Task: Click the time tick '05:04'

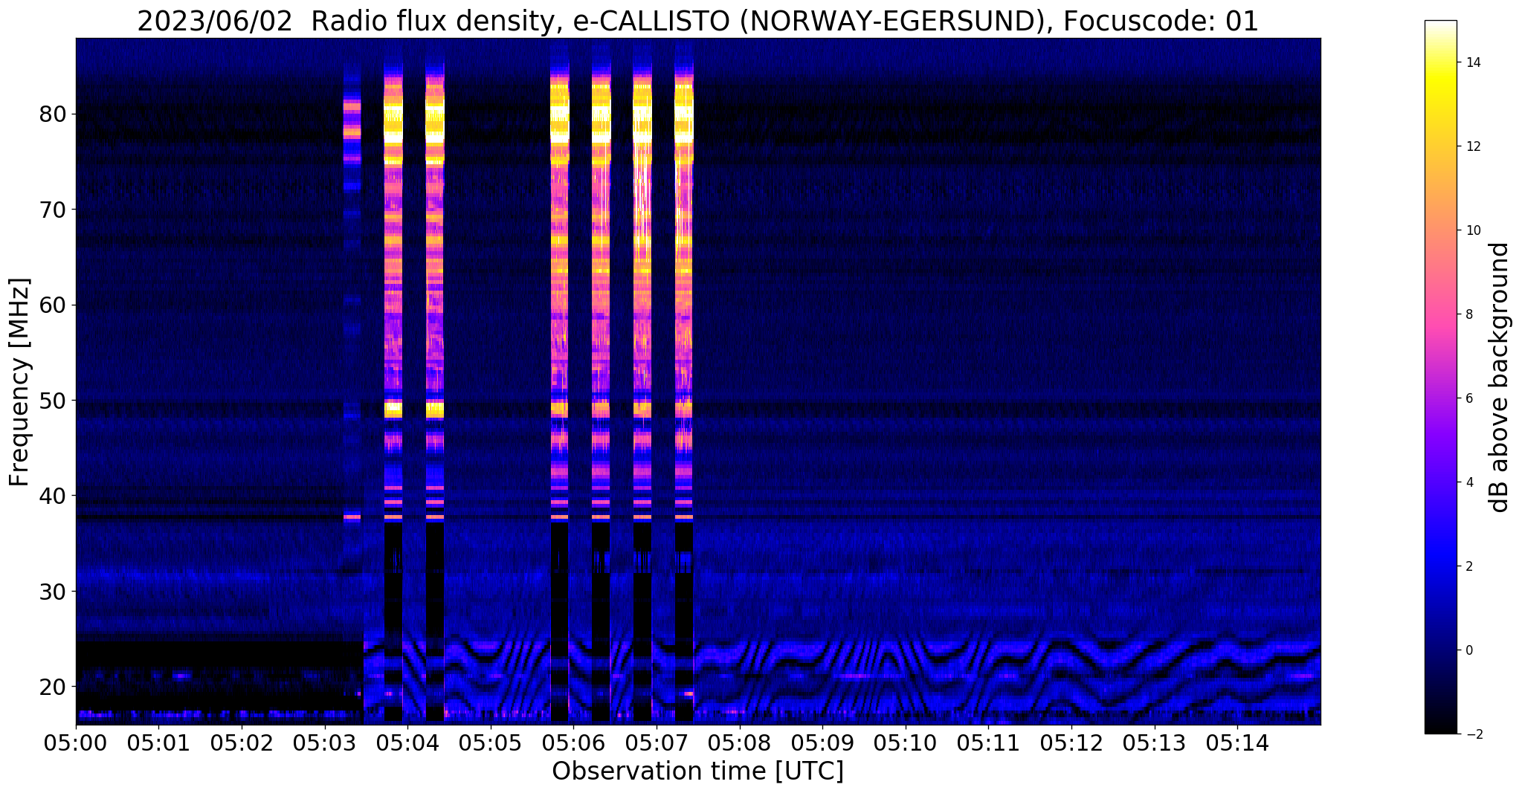Action: pyautogui.click(x=407, y=742)
